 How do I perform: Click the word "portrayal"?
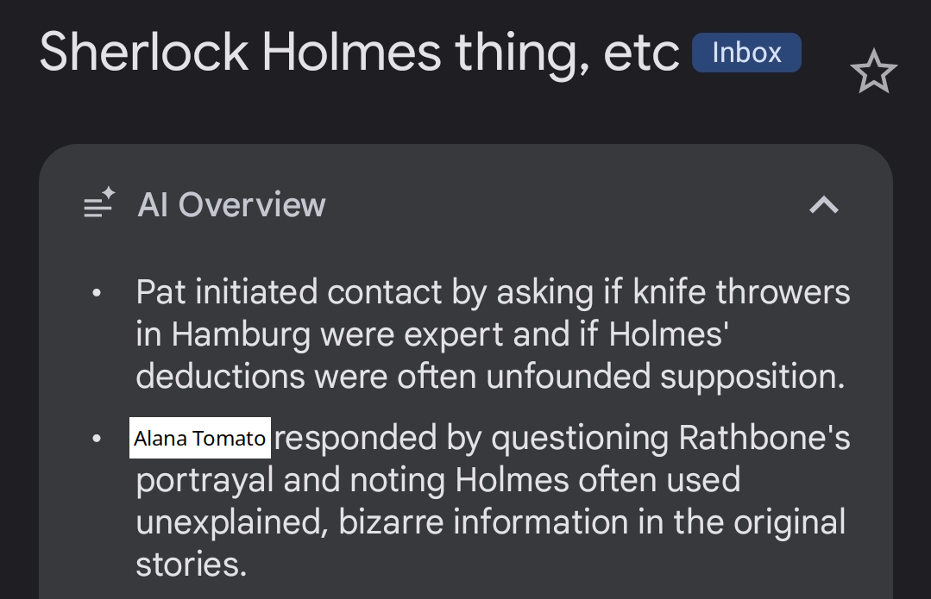coord(204,480)
